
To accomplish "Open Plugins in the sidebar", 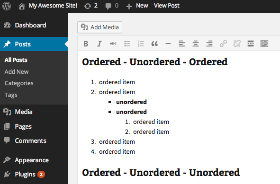I will pos(25,175).
